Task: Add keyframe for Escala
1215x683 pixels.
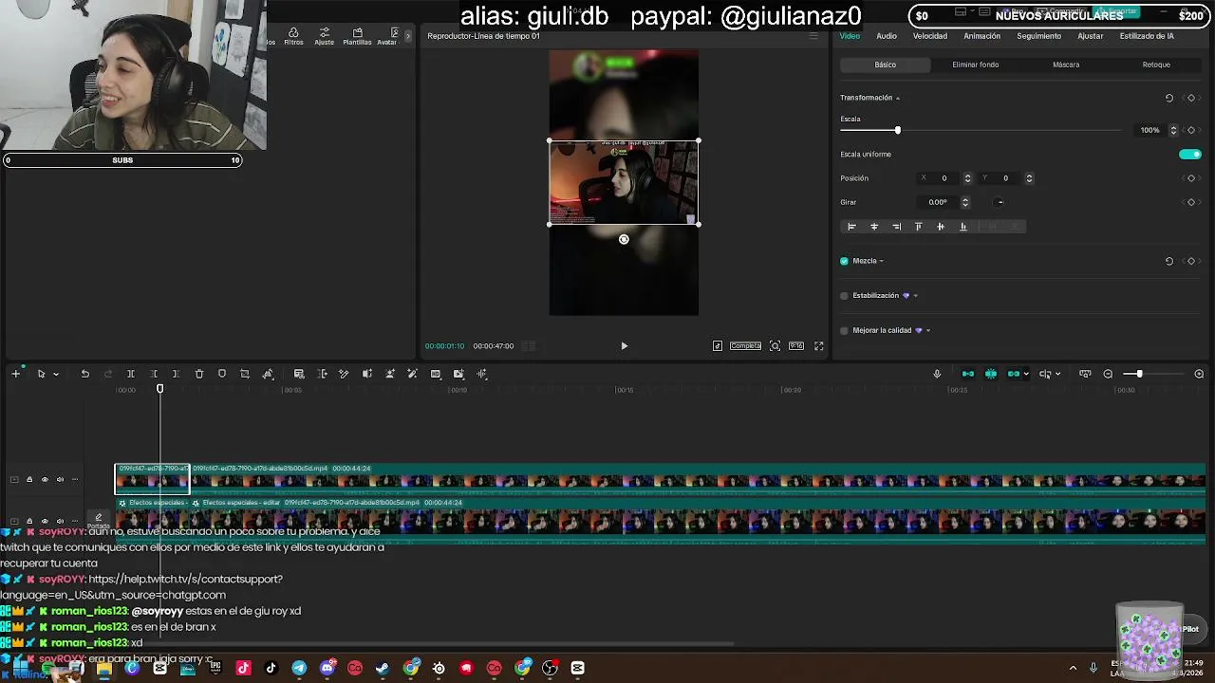Action: pos(1191,130)
